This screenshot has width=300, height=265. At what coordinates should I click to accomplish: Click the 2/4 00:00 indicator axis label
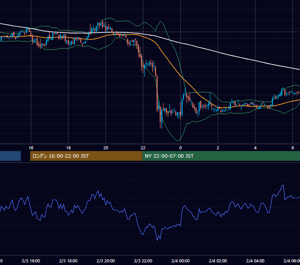coord(180,261)
